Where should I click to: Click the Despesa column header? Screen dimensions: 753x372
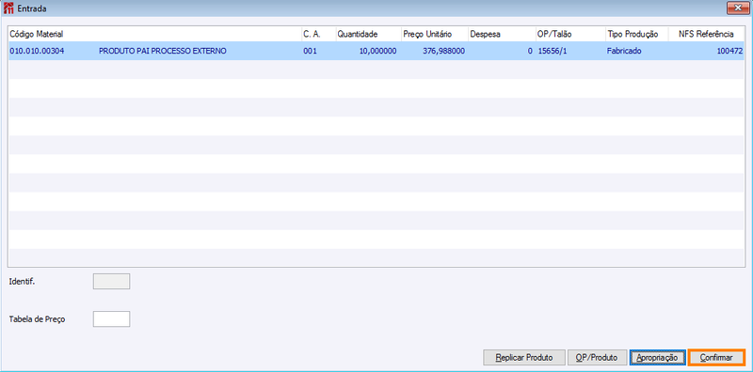point(502,34)
